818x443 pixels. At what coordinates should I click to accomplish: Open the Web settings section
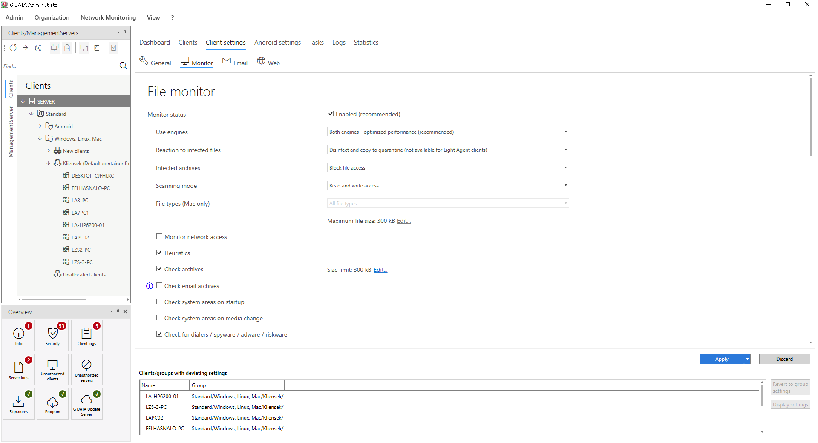point(268,62)
